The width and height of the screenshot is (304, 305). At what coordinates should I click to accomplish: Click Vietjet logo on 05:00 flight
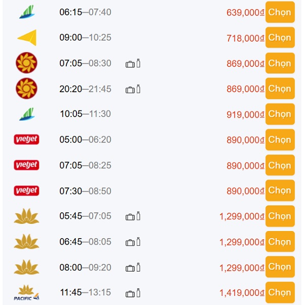pyautogui.click(x=26, y=140)
